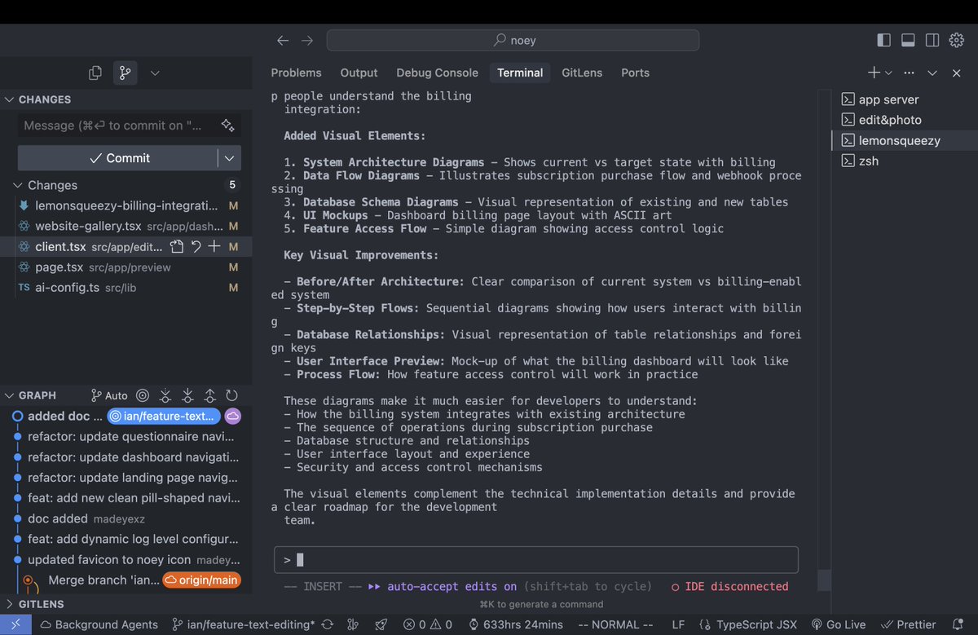Click the Commit button
This screenshot has height=635, width=978.
click(x=118, y=158)
